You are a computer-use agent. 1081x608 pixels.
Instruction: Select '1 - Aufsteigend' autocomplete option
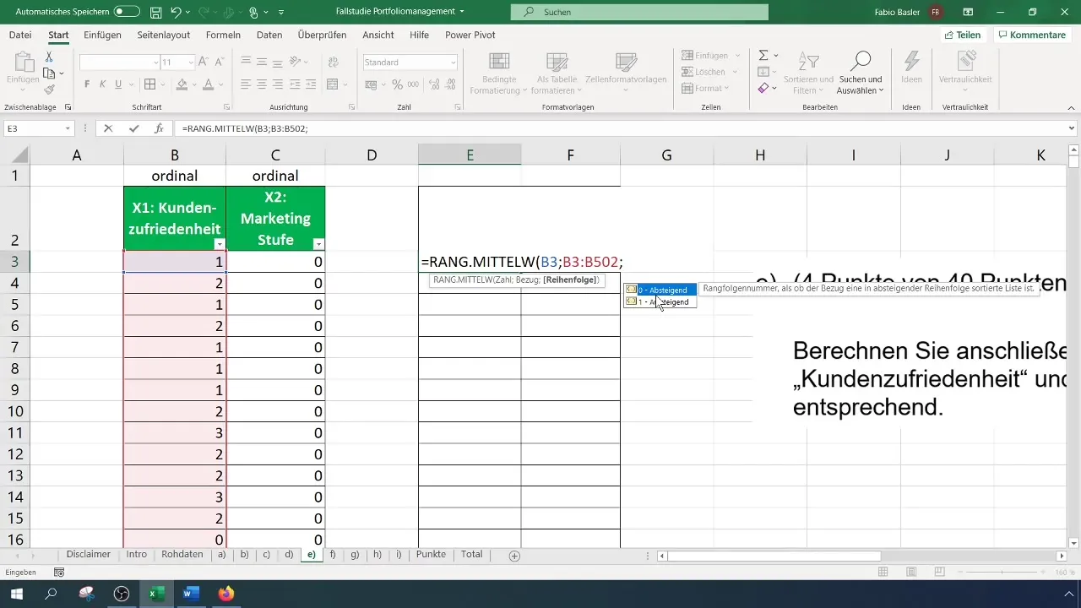[660, 301]
